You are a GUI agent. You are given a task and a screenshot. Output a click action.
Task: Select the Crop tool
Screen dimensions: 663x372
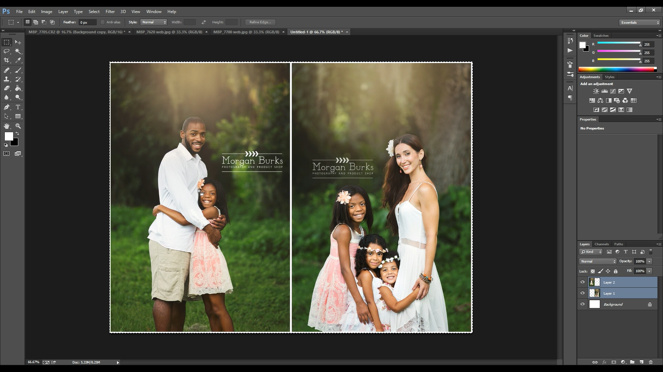[x=7, y=60]
